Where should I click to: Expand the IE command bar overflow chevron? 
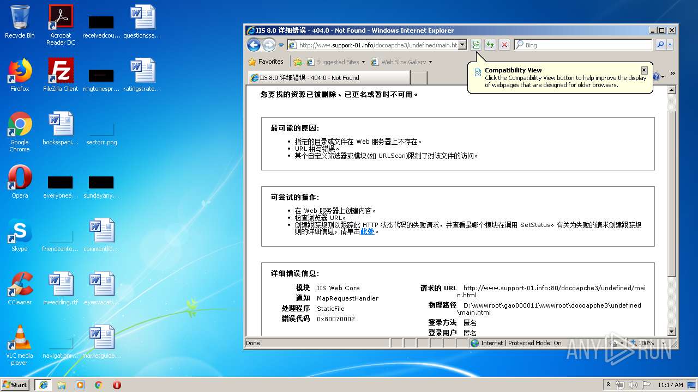tap(672, 73)
